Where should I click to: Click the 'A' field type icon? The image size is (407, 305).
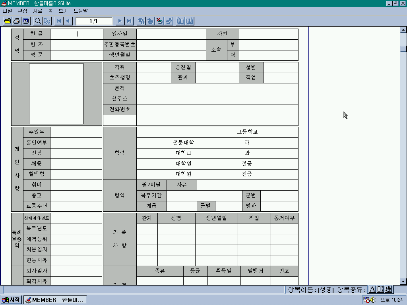[x=372, y=289]
